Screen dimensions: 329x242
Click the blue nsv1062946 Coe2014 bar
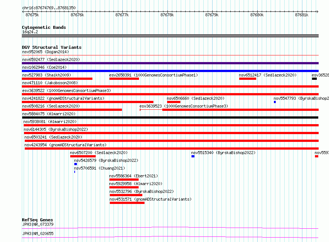pos(170,71)
